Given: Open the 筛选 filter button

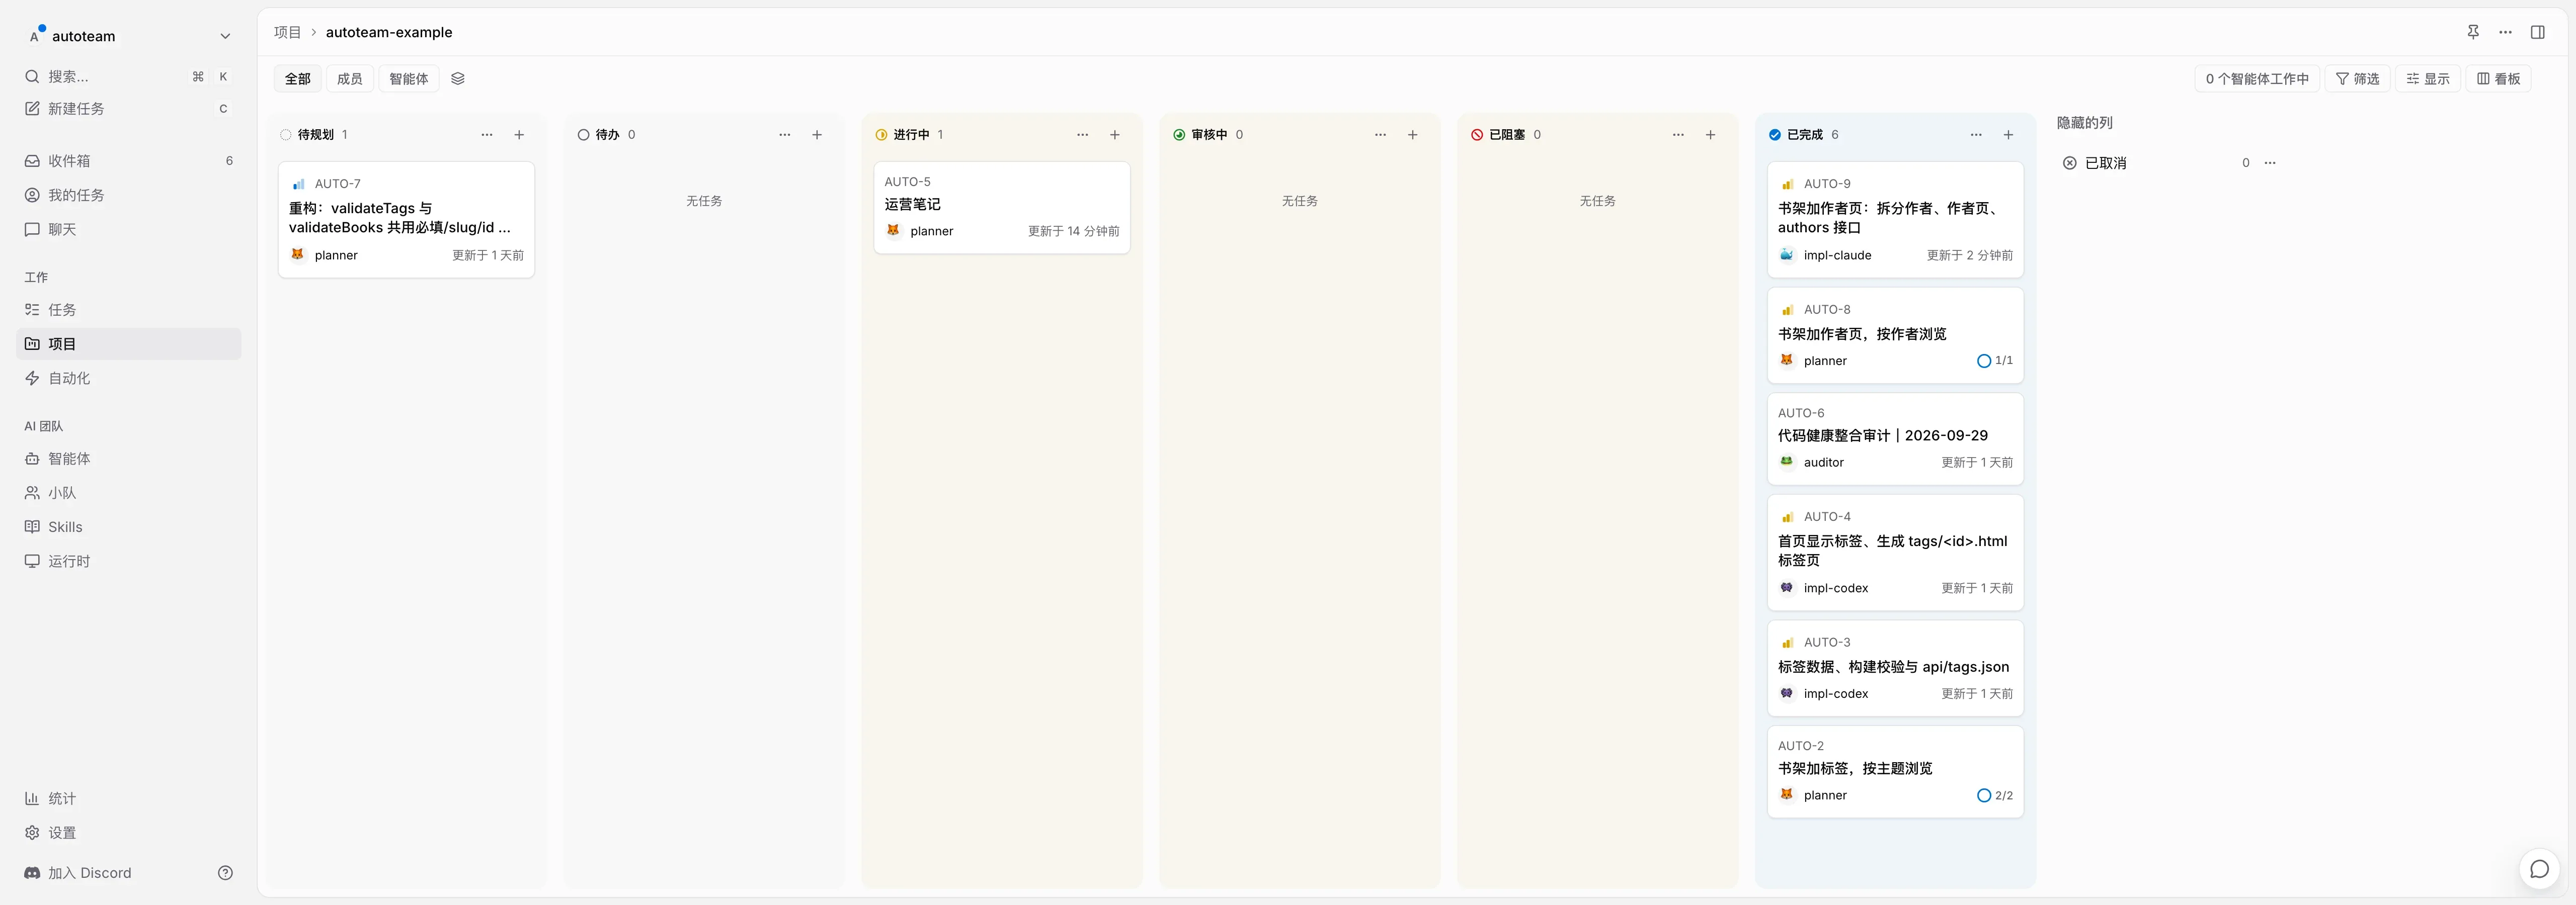Looking at the screenshot, I should (2357, 79).
